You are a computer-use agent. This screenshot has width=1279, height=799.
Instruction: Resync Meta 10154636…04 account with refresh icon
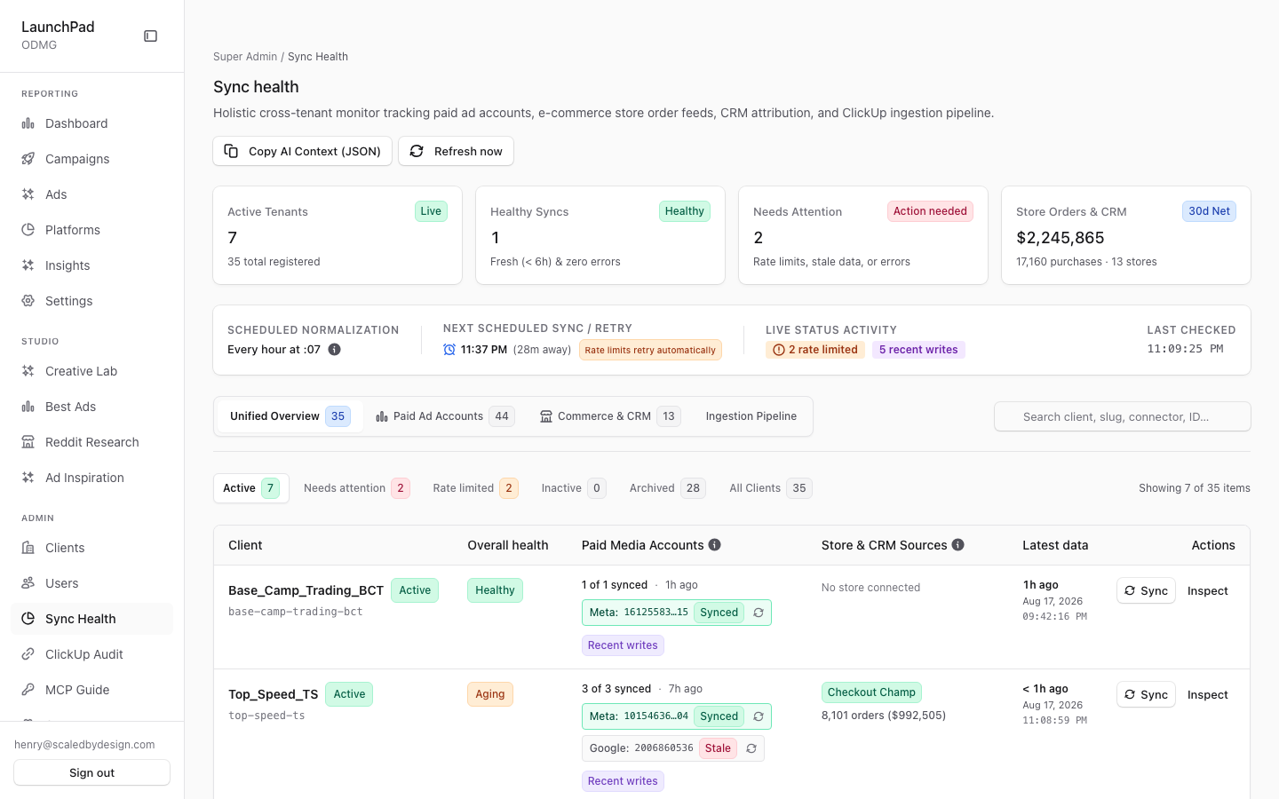pos(759,716)
